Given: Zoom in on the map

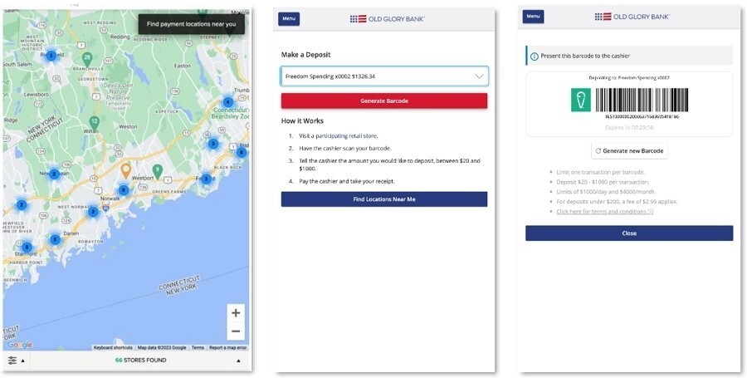Looking at the screenshot, I should [x=236, y=313].
